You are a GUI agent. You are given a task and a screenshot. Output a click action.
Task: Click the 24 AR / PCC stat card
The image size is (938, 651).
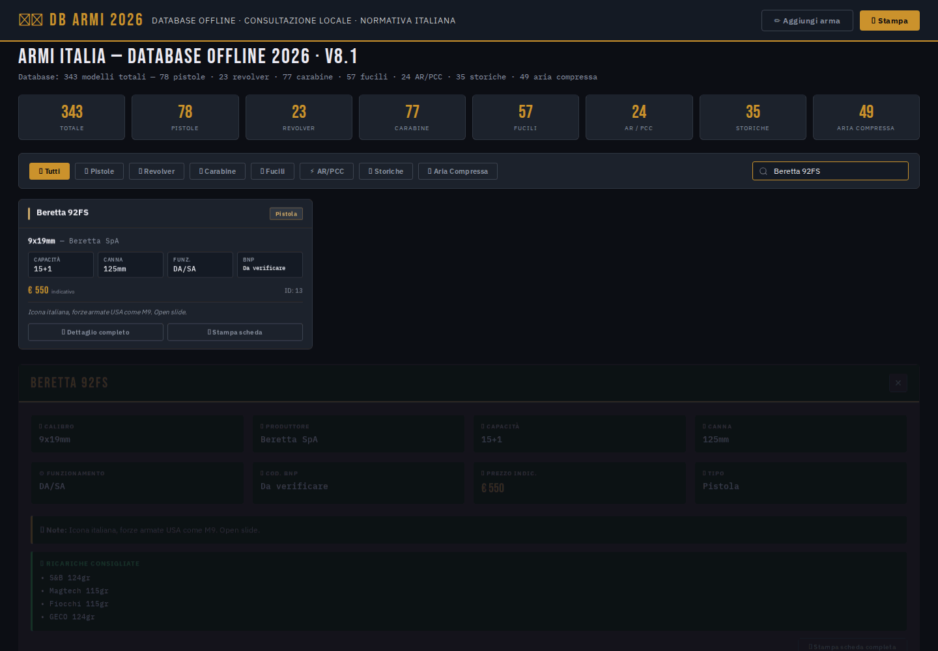639,117
